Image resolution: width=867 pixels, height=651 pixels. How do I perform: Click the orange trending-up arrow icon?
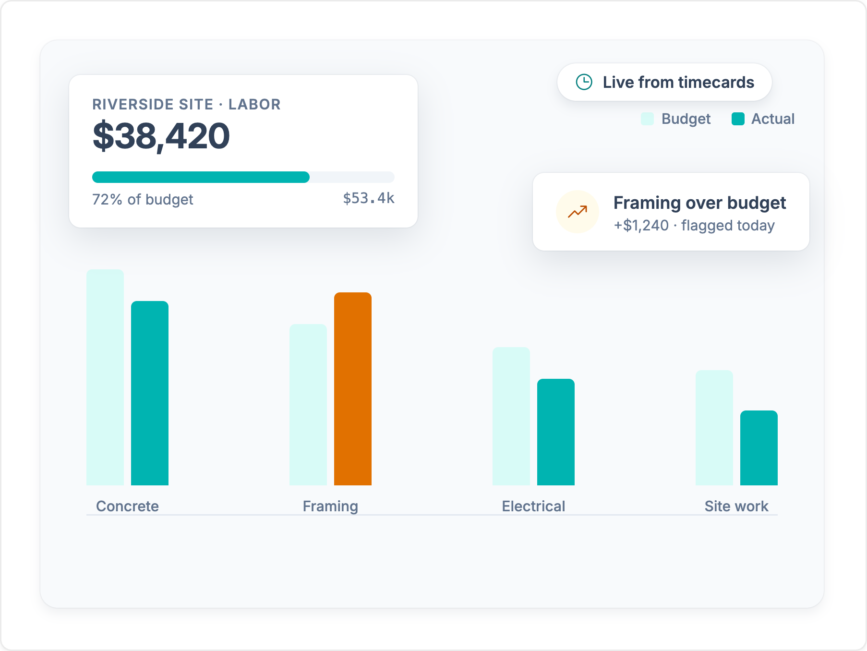click(578, 212)
